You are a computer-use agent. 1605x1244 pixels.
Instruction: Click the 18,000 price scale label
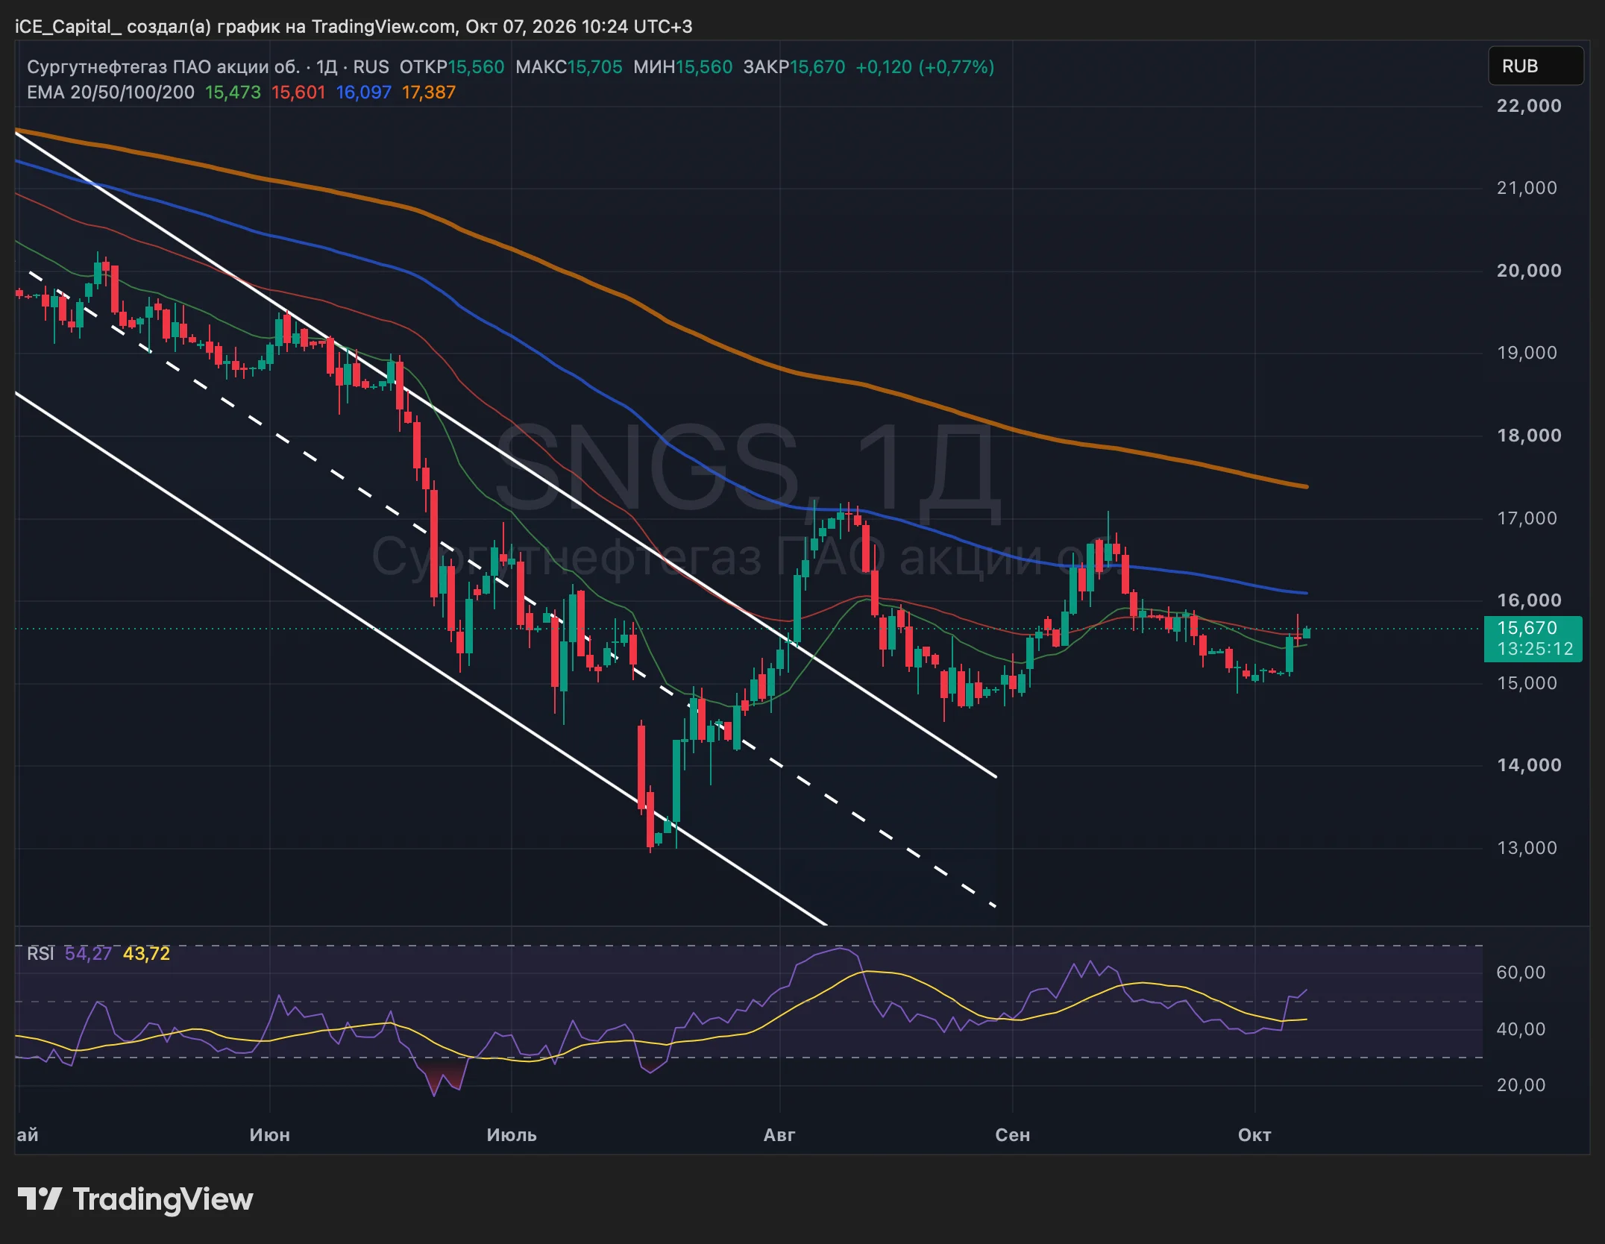pyautogui.click(x=1529, y=436)
